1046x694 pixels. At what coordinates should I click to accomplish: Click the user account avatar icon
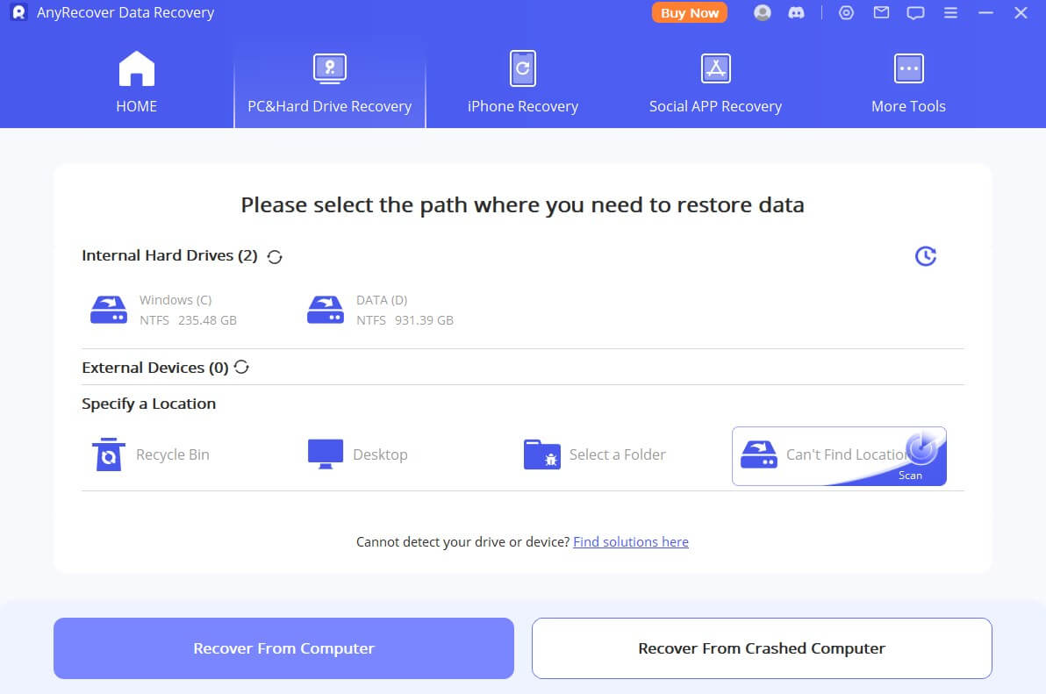762,13
